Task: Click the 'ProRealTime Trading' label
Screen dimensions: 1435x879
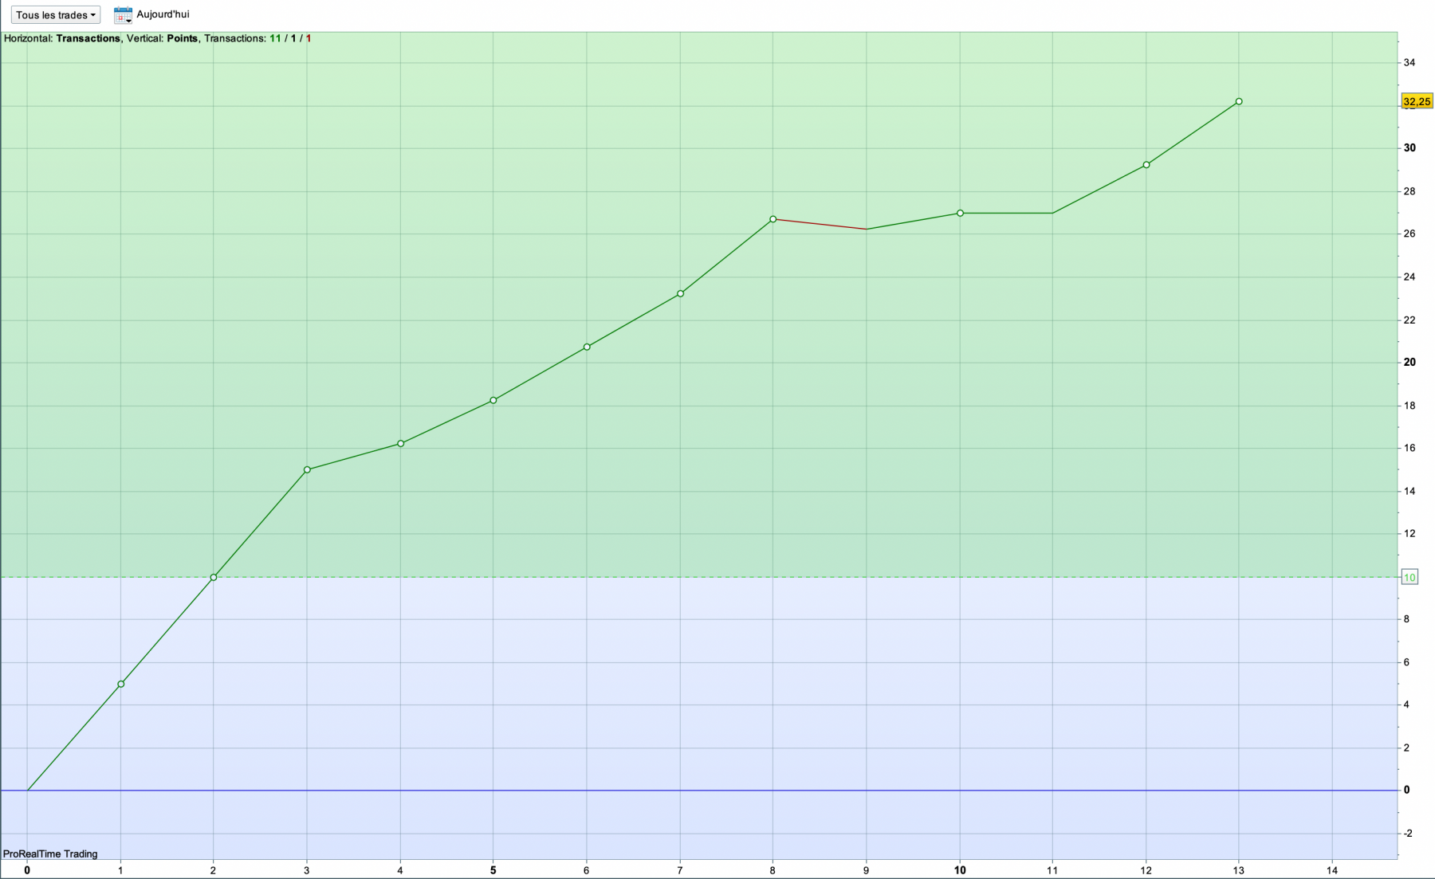Action: (50, 854)
